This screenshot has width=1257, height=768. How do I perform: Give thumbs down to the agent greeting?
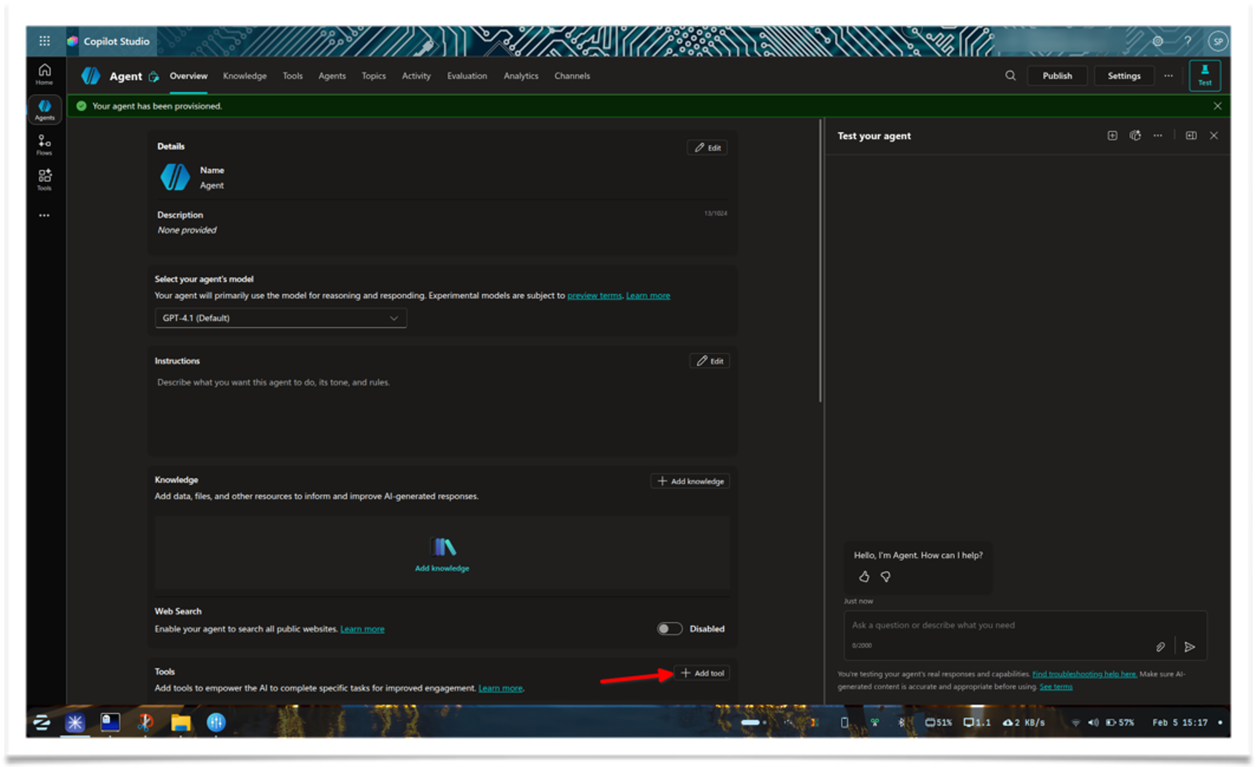[x=885, y=576]
